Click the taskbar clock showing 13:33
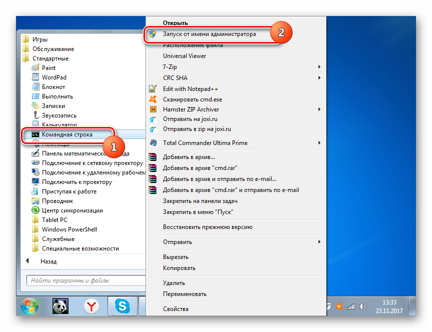The width and height of the screenshot is (432, 332). [389, 306]
